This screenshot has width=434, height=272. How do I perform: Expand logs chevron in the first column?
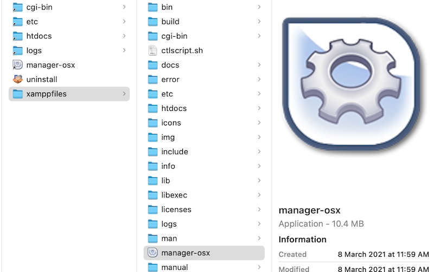(124, 50)
